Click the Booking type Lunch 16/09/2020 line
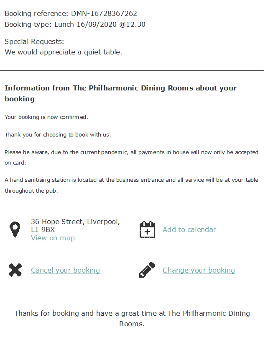This screenshot has width=268, height=348. pos(75,24)
